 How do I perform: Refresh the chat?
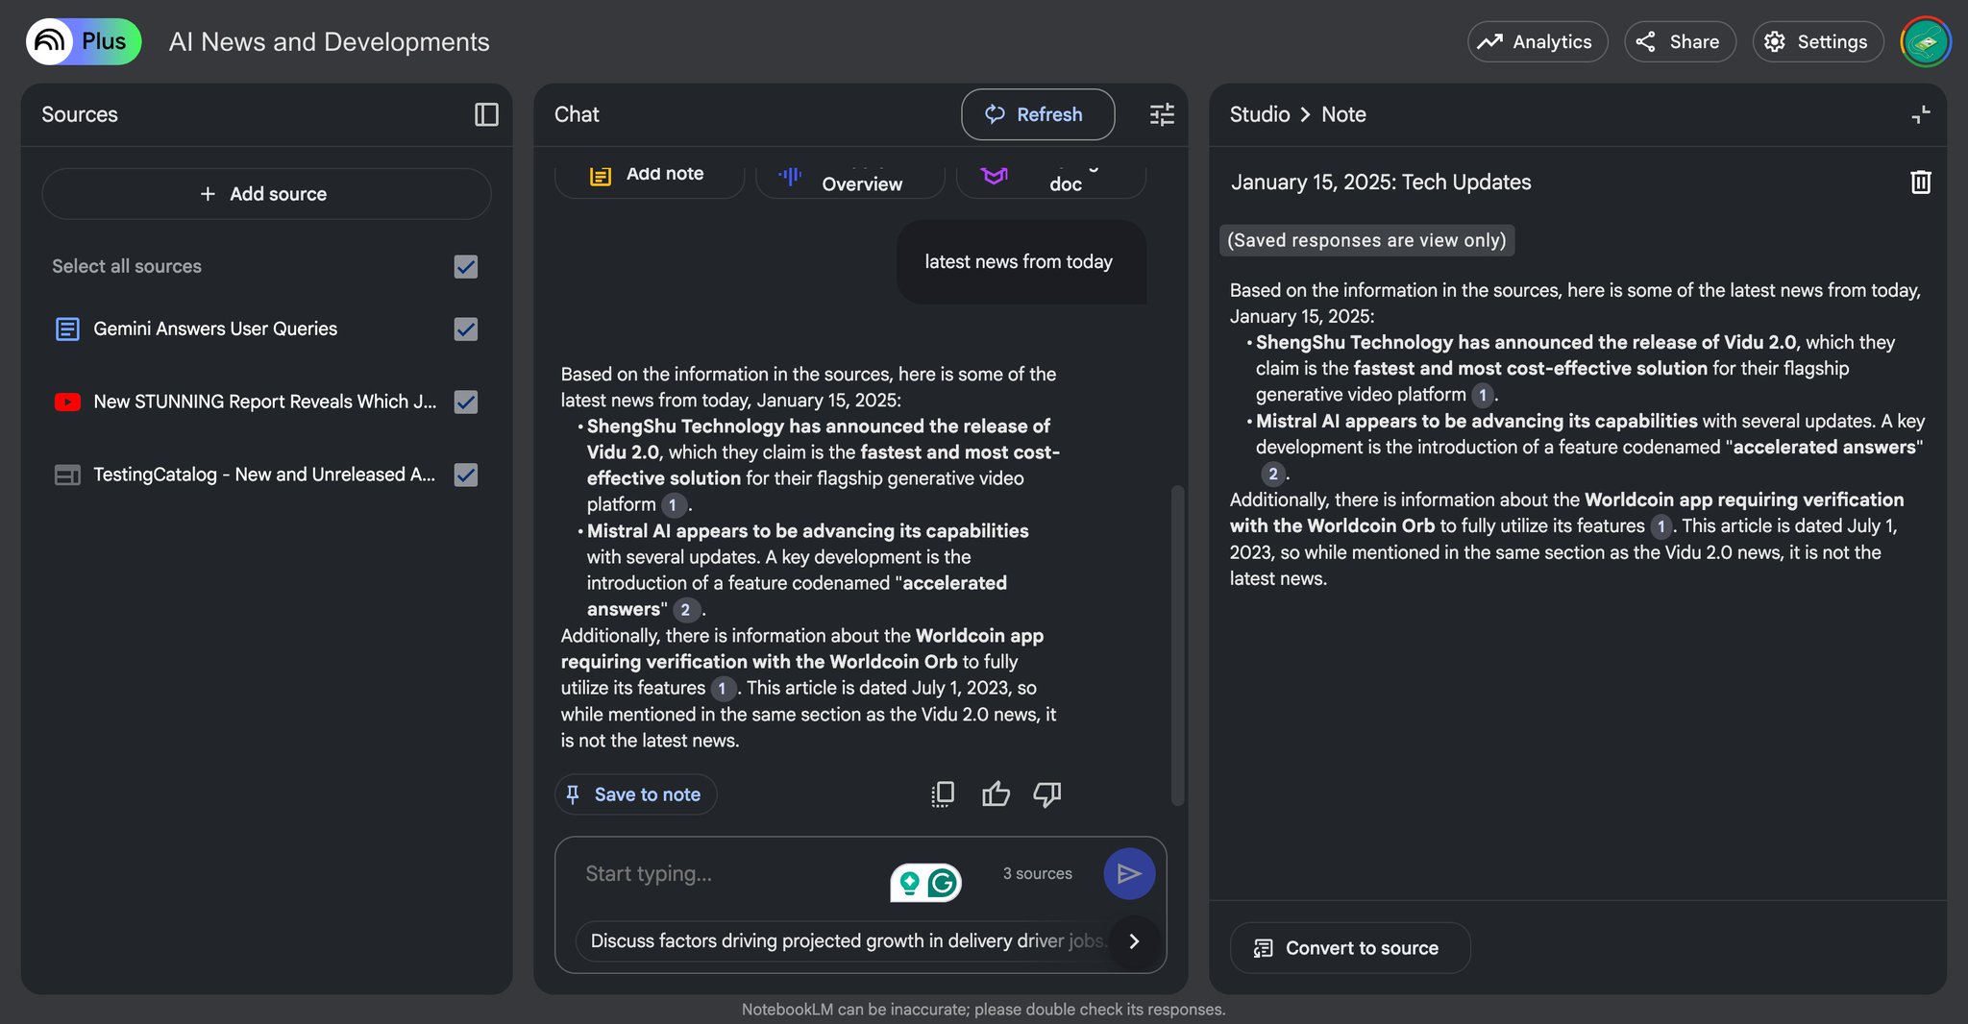pos(1038,114)
